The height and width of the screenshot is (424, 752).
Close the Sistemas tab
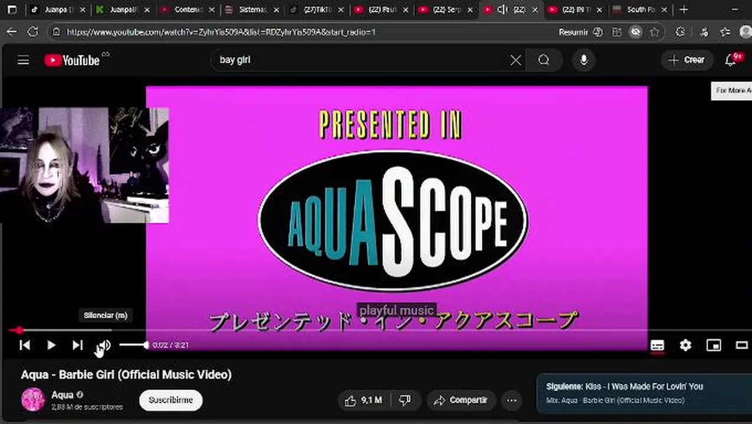[x=277, y=10]
